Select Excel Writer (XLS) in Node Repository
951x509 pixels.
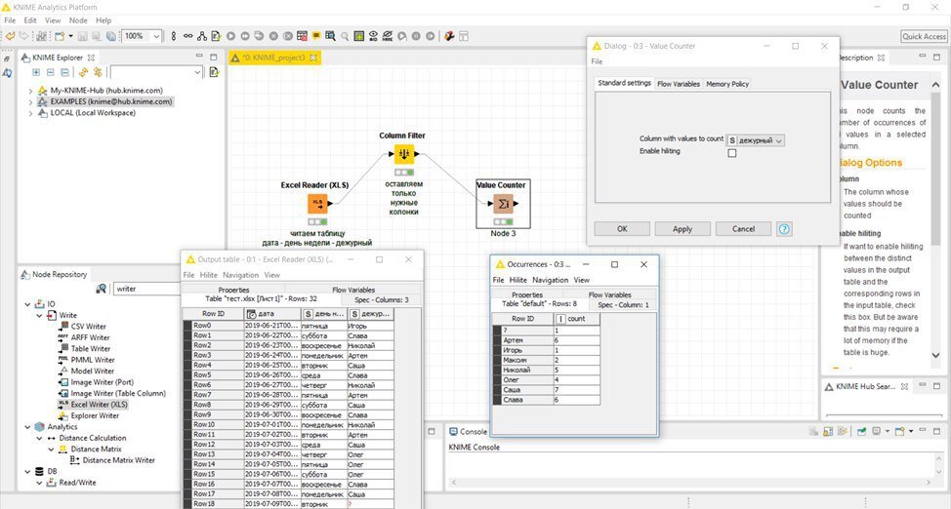94,404
